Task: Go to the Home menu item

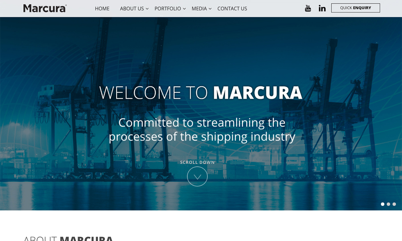Action: tap(102, 9)
